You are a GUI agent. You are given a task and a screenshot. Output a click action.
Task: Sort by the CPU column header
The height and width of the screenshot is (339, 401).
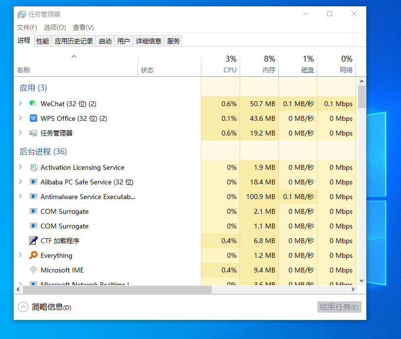click(221, 66)
